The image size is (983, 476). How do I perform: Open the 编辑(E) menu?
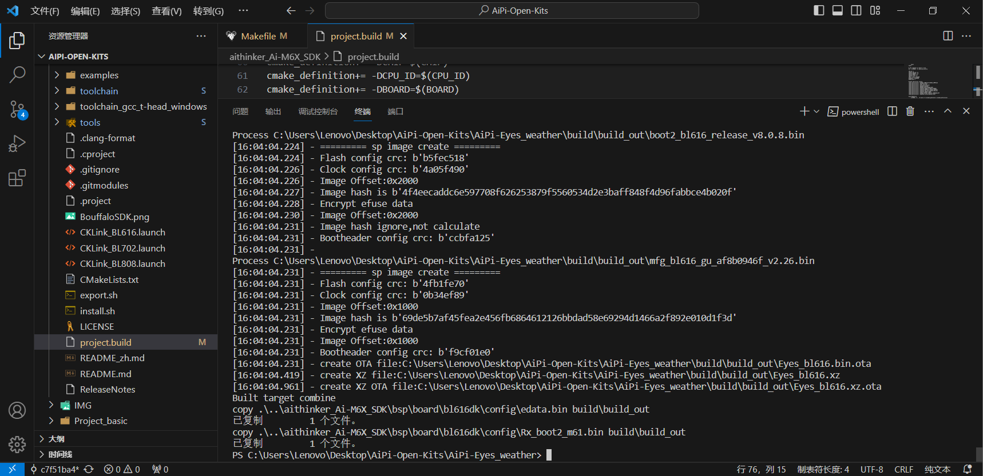85,11
